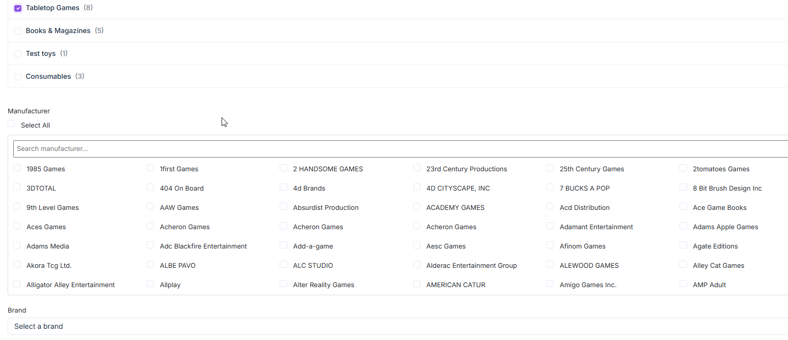Toggle Select All manufacturers checkbox
Image resolution: width=788 pixels, height=340 pixels.
point(11,124)
